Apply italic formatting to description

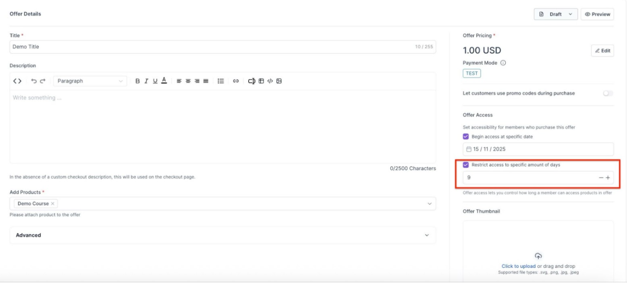[x=146, y=81]
